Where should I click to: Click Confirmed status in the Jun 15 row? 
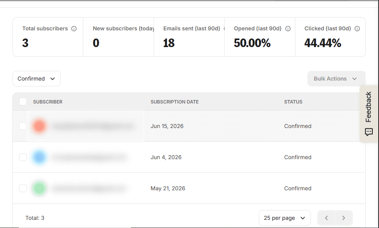(298, 126)
